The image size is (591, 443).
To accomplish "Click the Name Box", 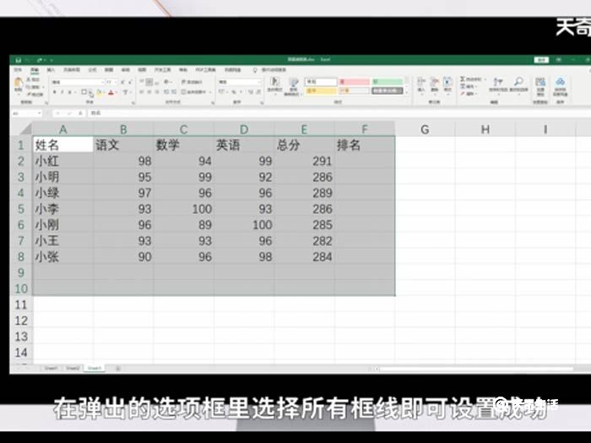I will click(26, 113).
